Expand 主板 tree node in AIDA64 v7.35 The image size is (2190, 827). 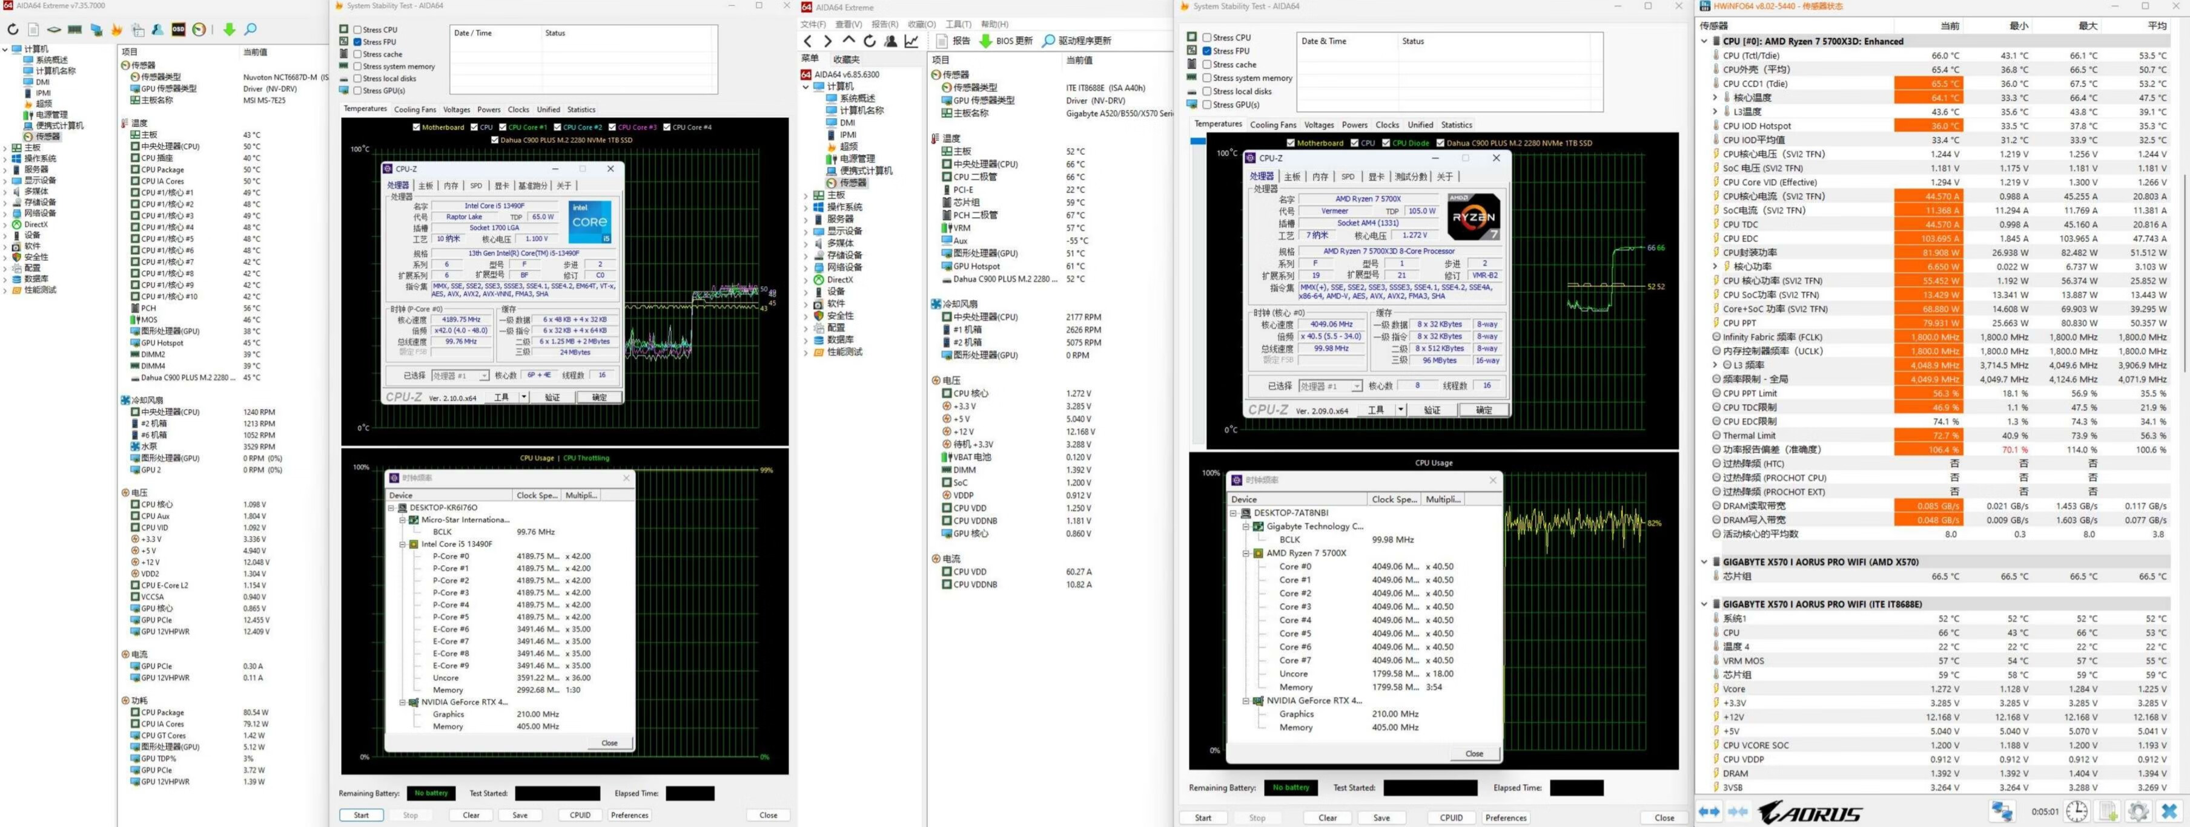6,148
